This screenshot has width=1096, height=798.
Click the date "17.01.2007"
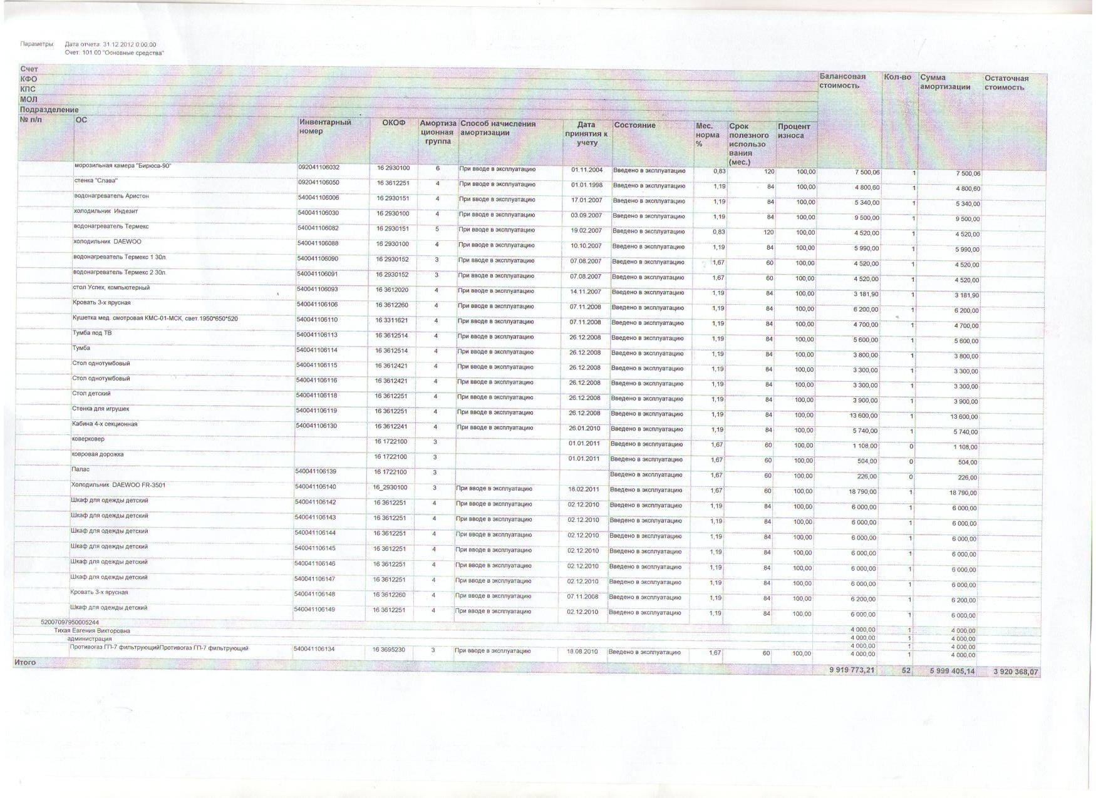coord(587,200)
